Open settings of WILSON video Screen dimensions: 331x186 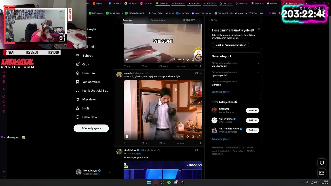[x=193, y=60]
